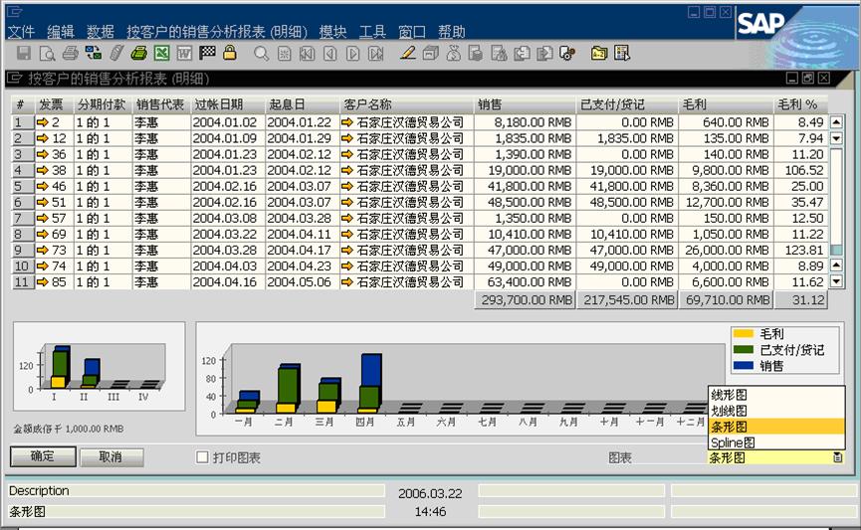The height and width of the screenshot is (530, 861).
Task: Click the Send Email envelope icon
Action: [94, 54]
